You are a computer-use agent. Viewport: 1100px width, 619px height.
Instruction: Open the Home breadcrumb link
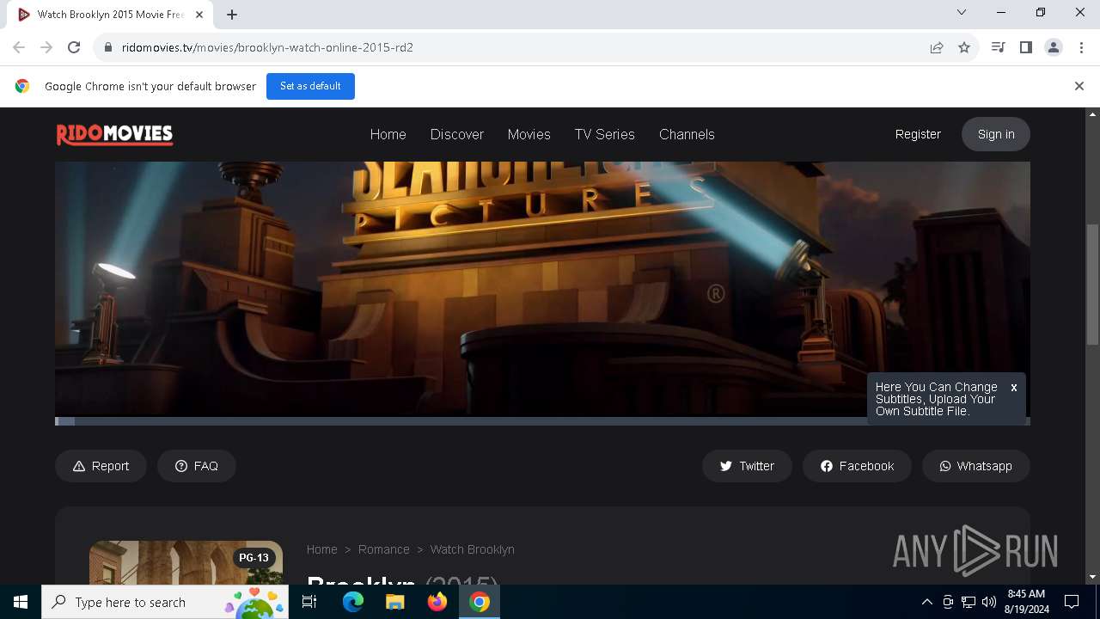(x=321, y=549)
